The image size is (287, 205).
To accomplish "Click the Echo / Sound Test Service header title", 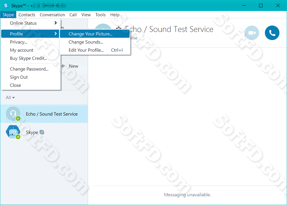I will (x=169, y=29).
